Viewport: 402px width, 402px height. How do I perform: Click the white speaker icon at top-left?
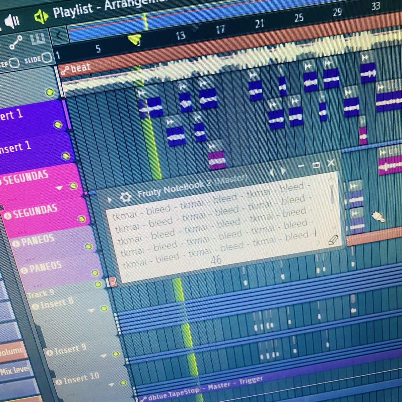coord(12,21)
